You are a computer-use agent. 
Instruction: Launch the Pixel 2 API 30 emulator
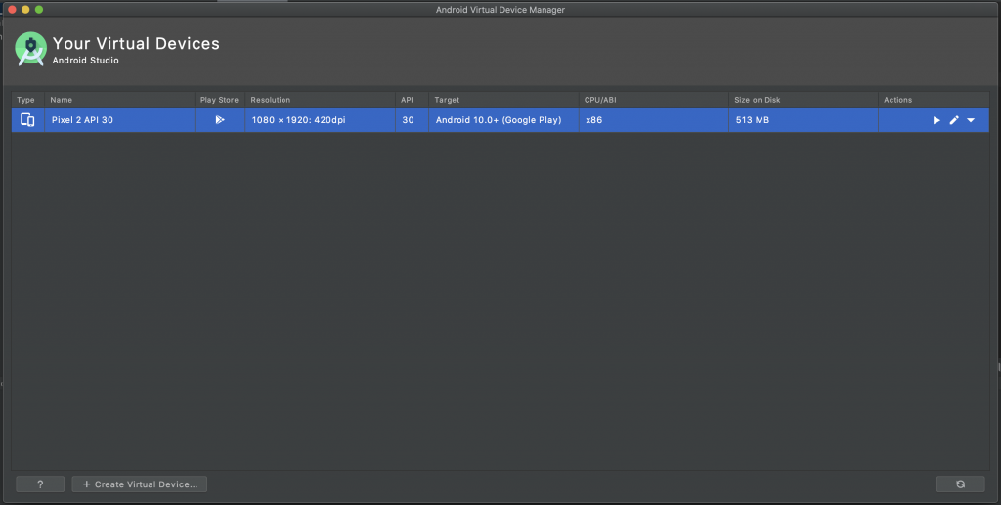(x=936, y=120)
